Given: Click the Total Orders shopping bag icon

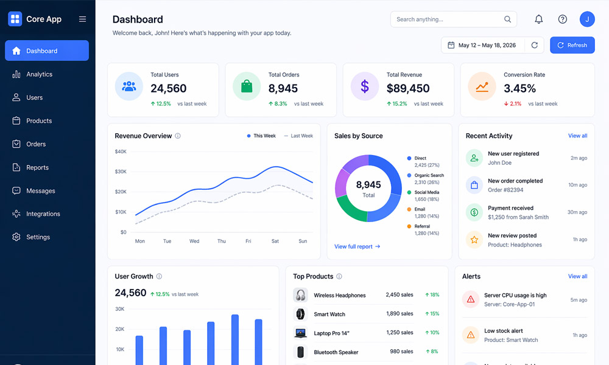Looking at the screenshot, I should coord(247,86).
